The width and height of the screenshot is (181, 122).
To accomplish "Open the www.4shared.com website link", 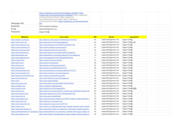I will tap(20, 94).
